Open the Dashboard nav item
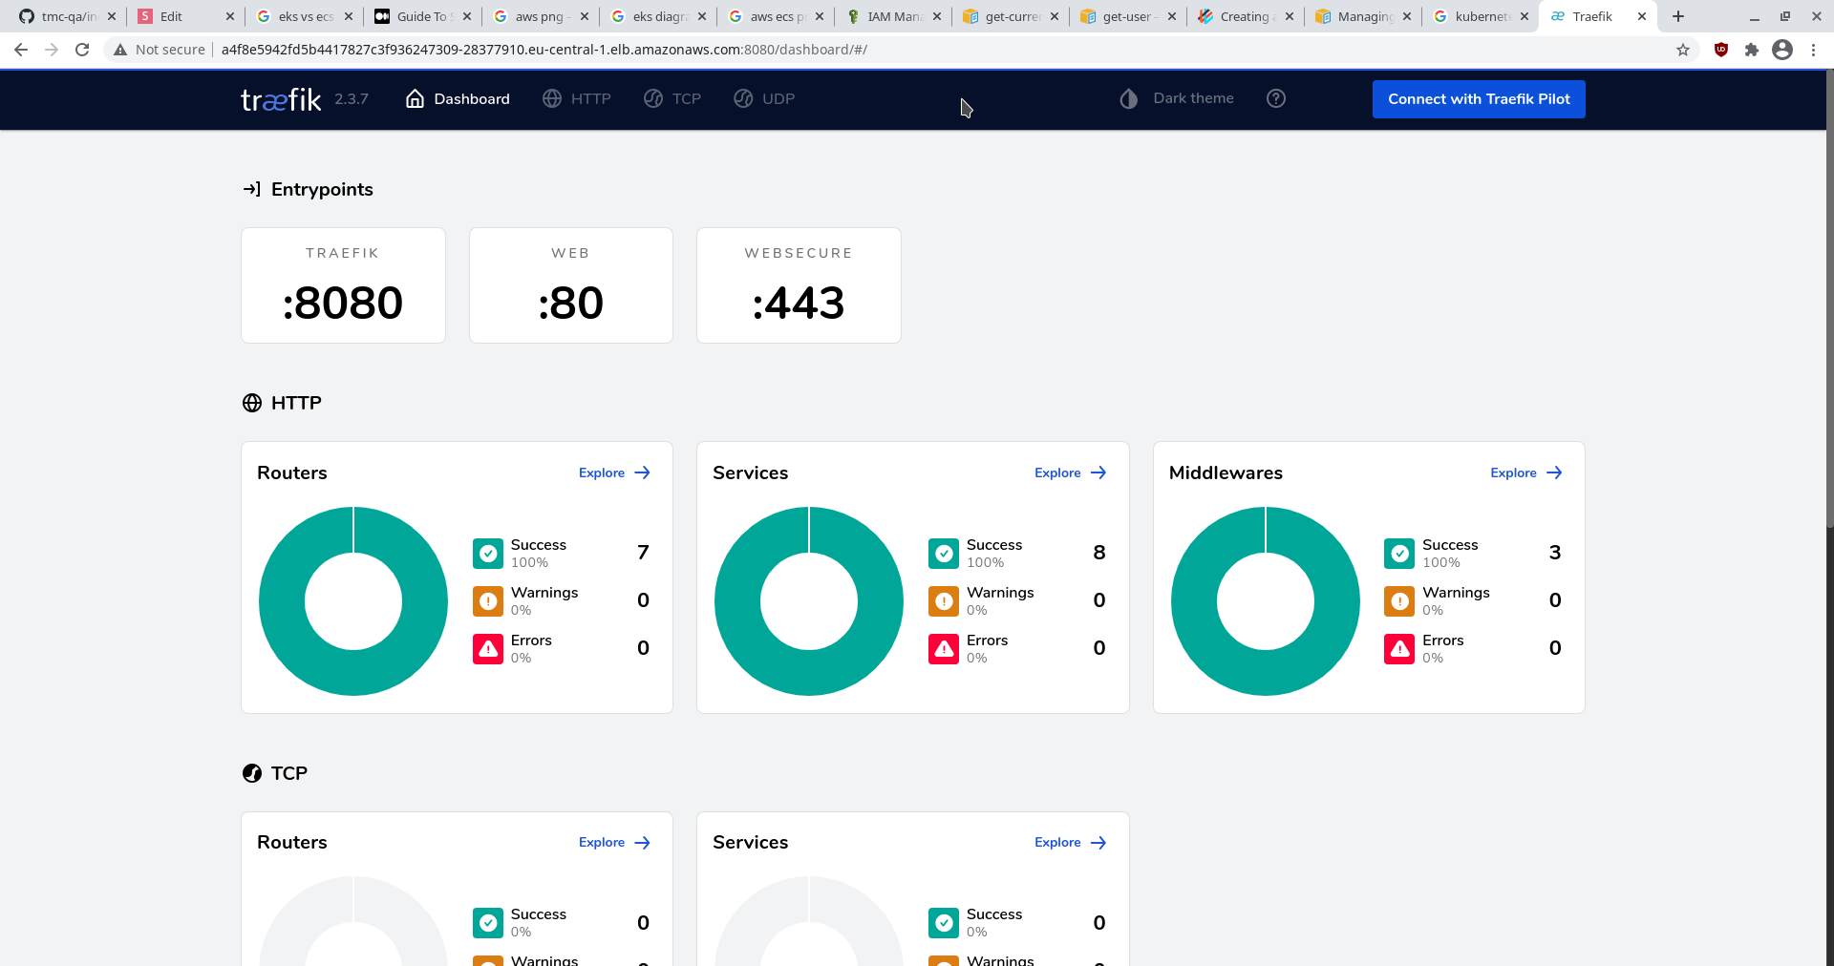 click(458, 98)
